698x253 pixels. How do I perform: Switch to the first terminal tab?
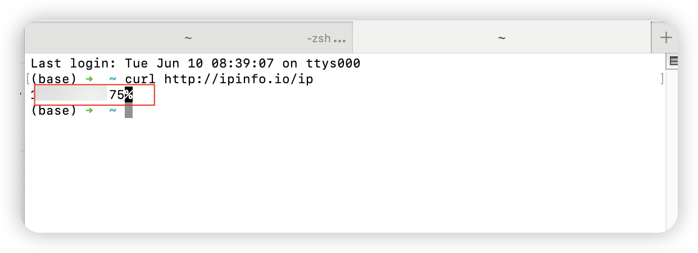tap(188, 38)
